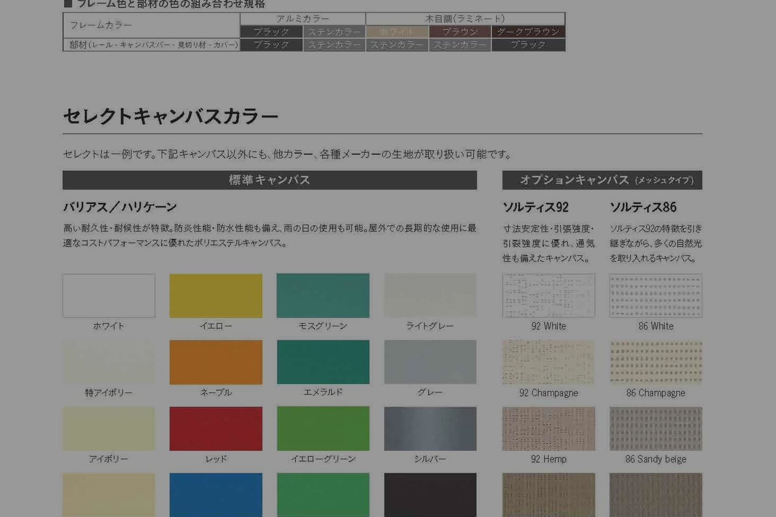Select the ライトグレー canvas color swatch

click(430, 295)
